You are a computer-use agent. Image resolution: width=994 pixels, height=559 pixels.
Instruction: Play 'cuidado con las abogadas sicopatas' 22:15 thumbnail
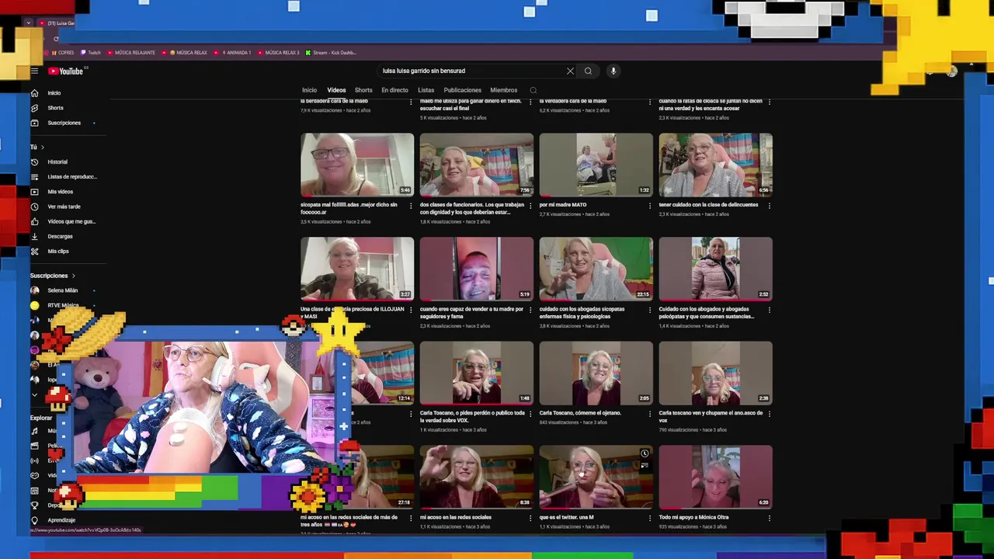tap(596, 269)
